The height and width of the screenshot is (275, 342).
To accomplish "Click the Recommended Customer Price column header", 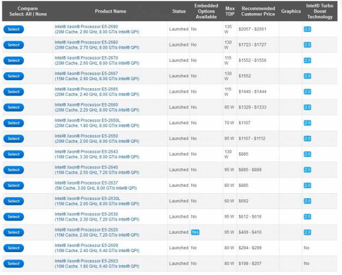I will tap(258, 11).
